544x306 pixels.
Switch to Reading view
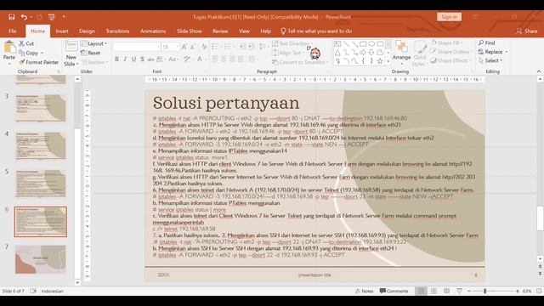pyautogui.click(x=446, y=291)
